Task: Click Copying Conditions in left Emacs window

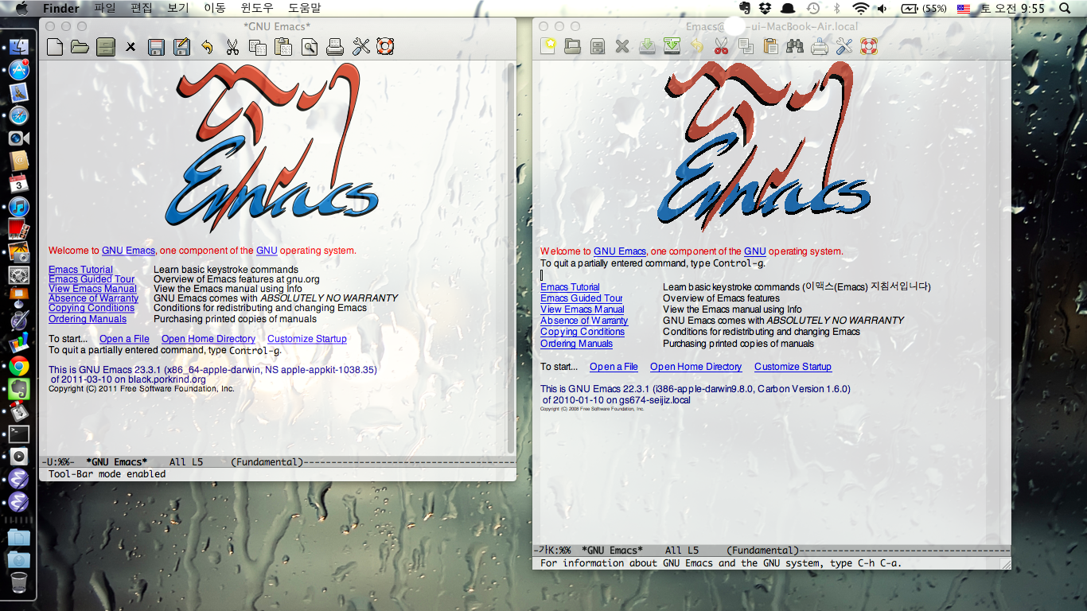Action: [92, 308]
